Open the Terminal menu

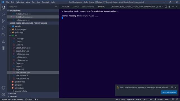tap(45, 2)
